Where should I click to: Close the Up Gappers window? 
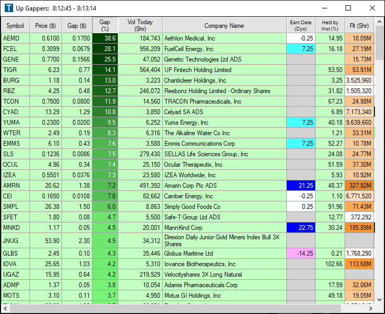372,8
